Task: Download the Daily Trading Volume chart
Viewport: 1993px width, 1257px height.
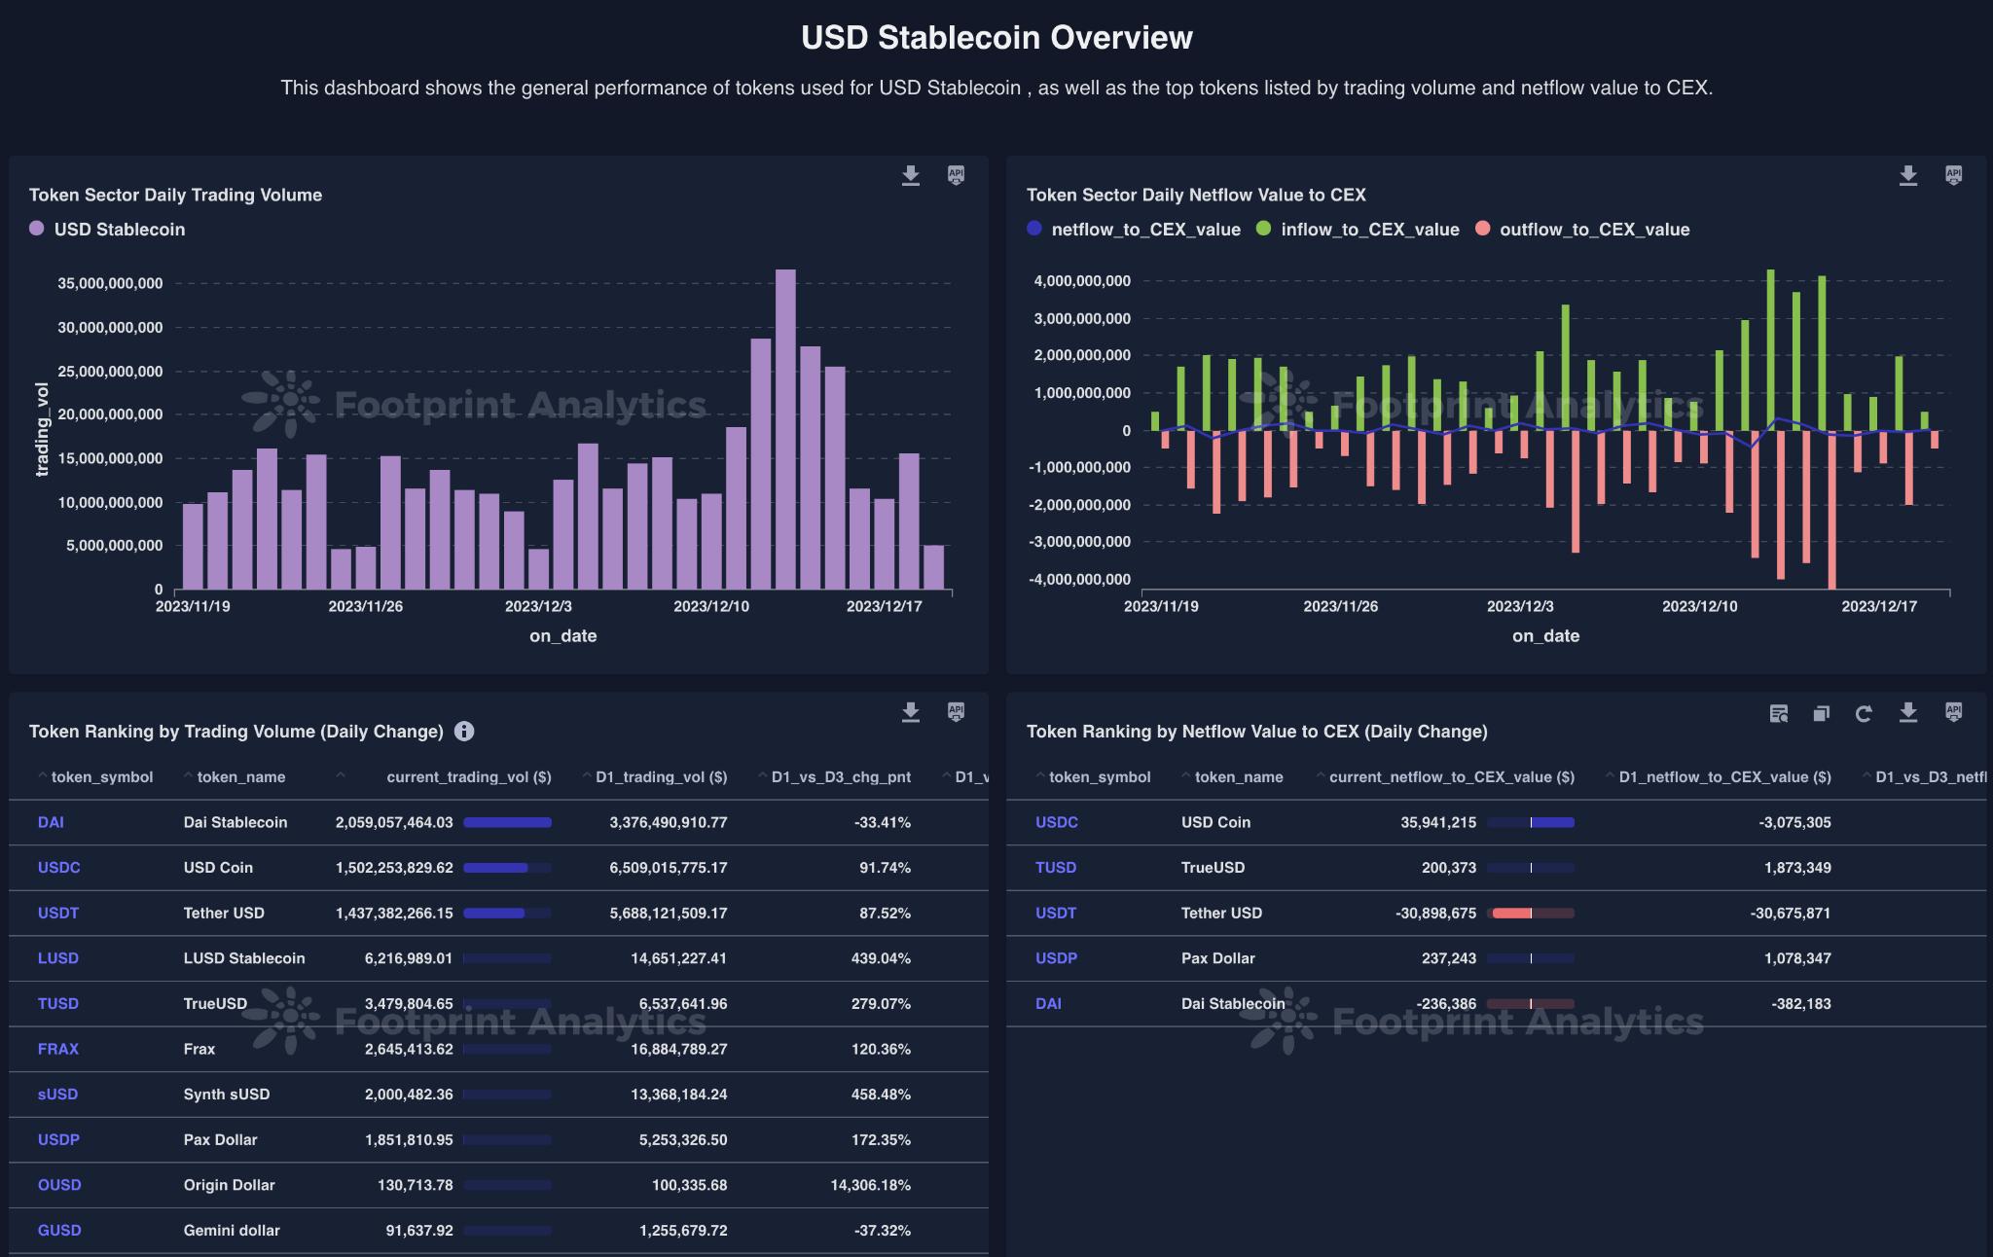Action: coord(910,175)
